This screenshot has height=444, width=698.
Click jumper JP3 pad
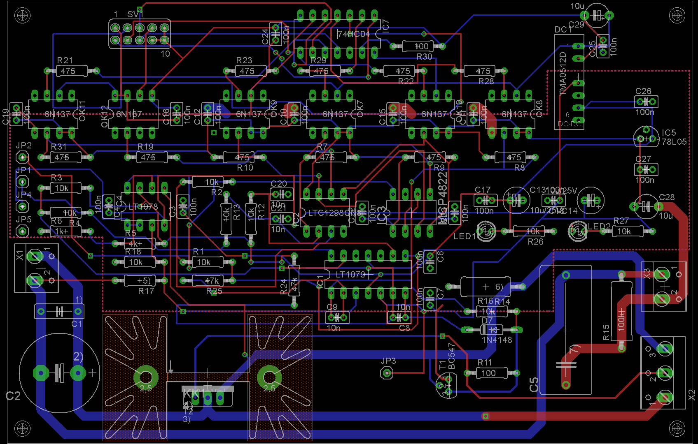click(x=387, y=374)
